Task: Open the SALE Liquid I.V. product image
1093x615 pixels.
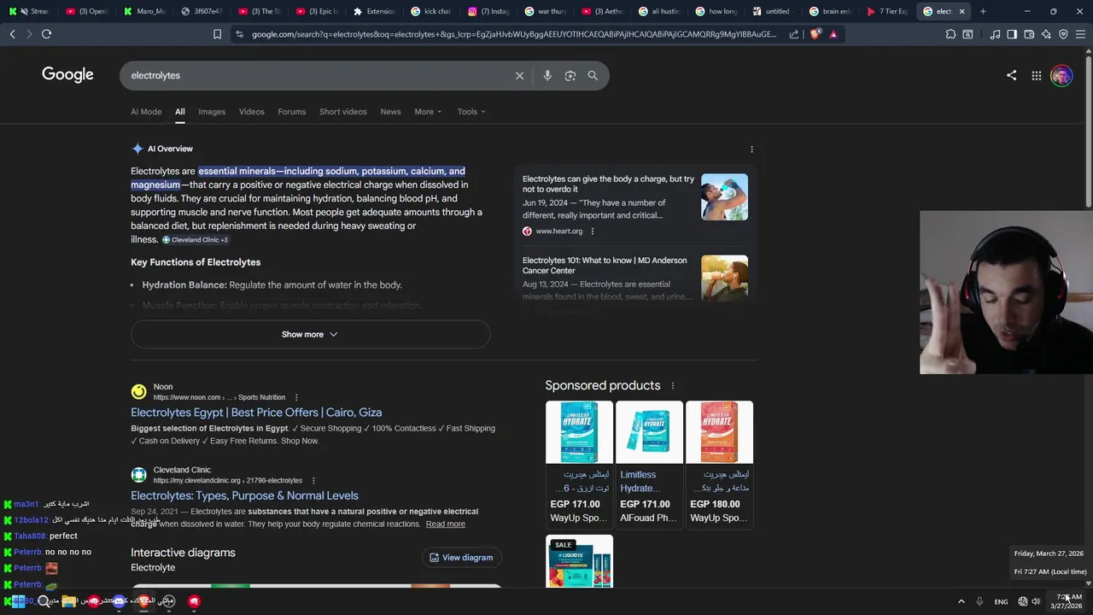Action: click(x=579, y=561)
